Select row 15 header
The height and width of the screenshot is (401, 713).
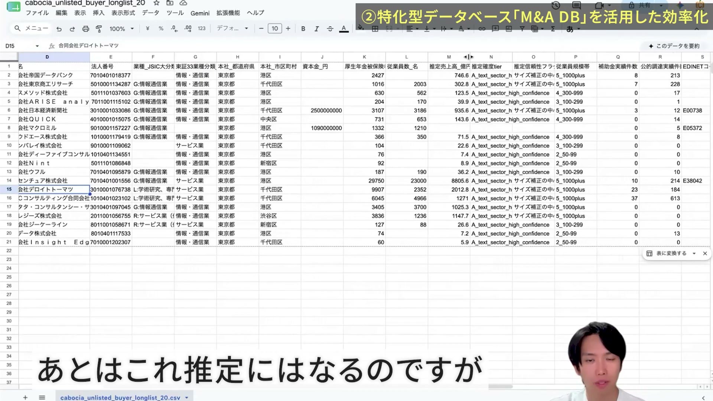point(9,189)
